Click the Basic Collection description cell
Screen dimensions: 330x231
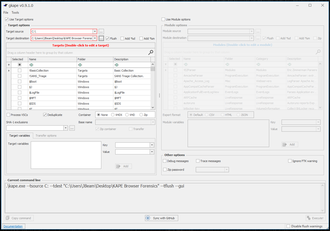(132, 71)
